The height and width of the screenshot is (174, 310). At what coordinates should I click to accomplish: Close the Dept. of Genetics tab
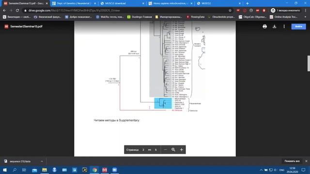(95, 3)
